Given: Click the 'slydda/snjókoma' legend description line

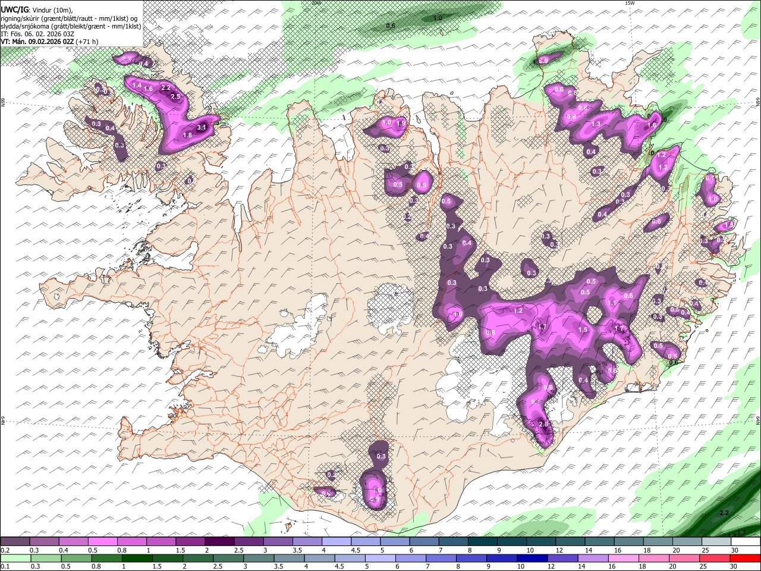Looking at the screenshot, I should (71, 26).
